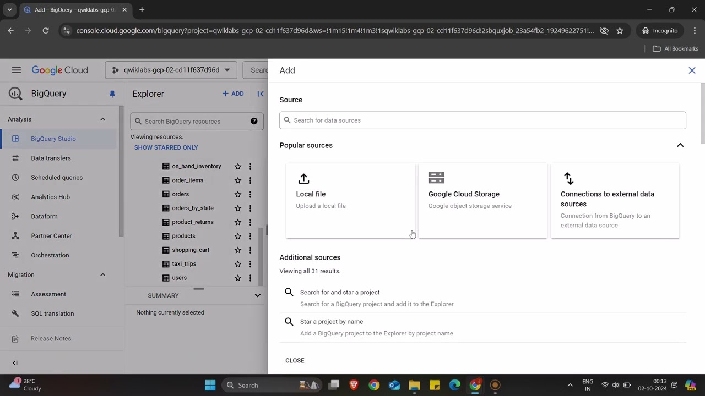Screen dimensions: 705x396
Task: Show hidden system tray icons
Action: pyautogui.click(x=570, y=385)
